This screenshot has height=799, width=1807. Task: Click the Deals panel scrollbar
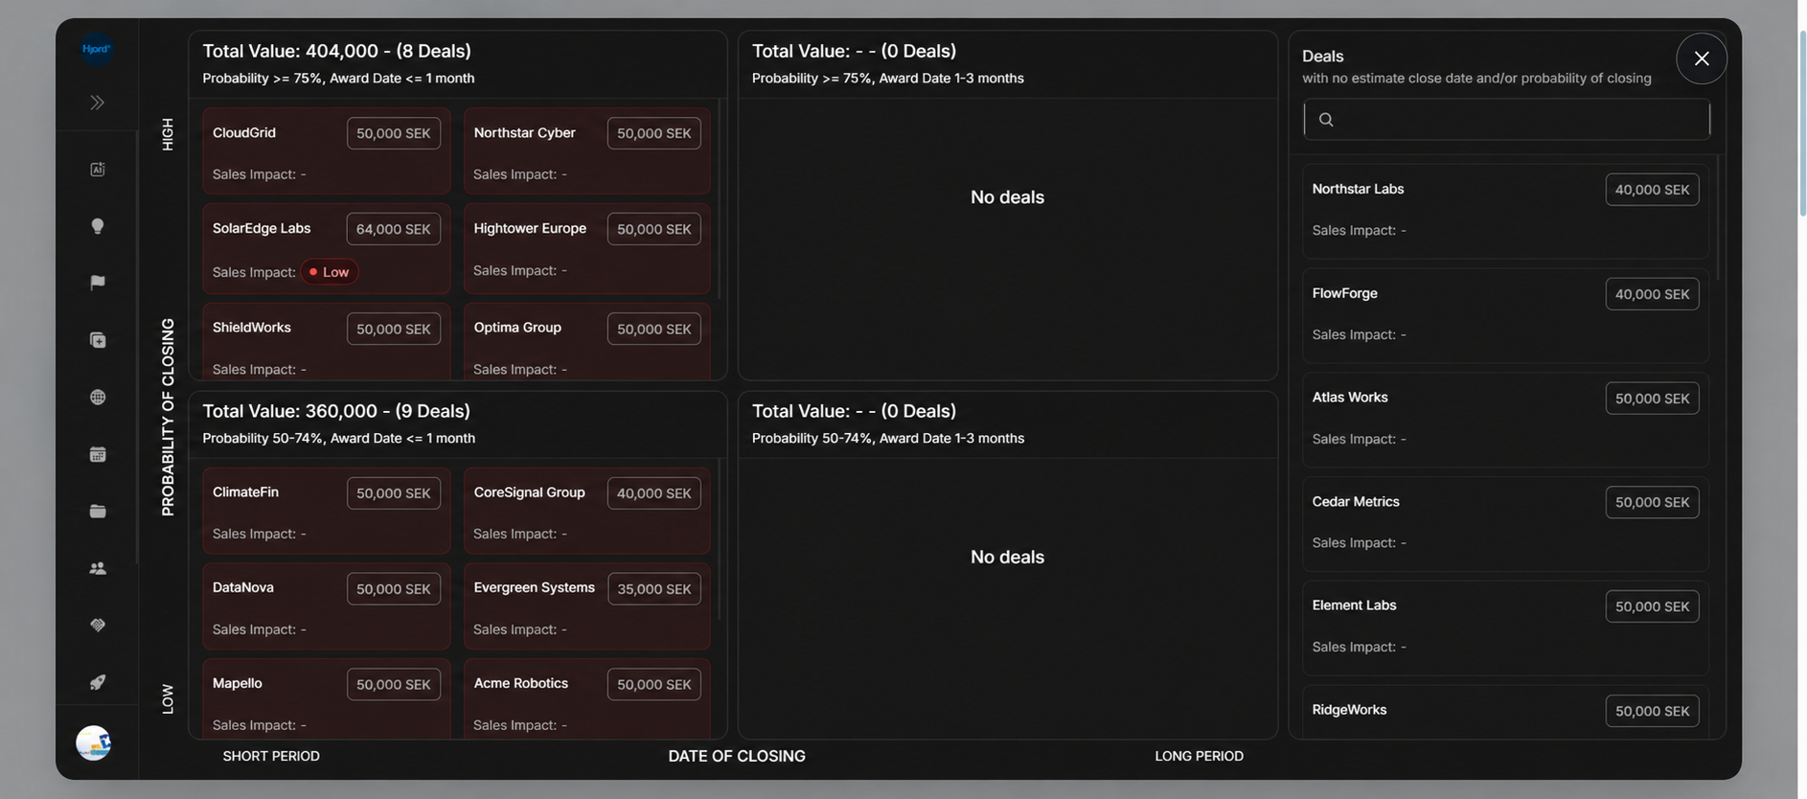coord(1719,218)
